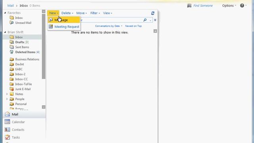Screen dimensions: 254x143
Task: Open the Sent Items folder
Action: 22,47
